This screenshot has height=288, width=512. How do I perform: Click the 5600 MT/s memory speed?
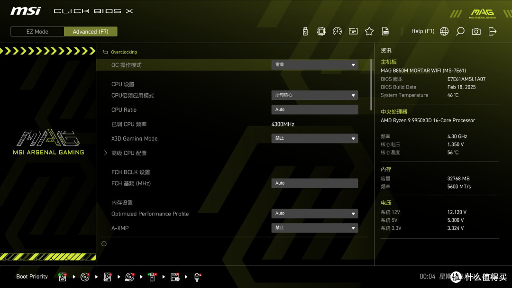tap(459, 187)
